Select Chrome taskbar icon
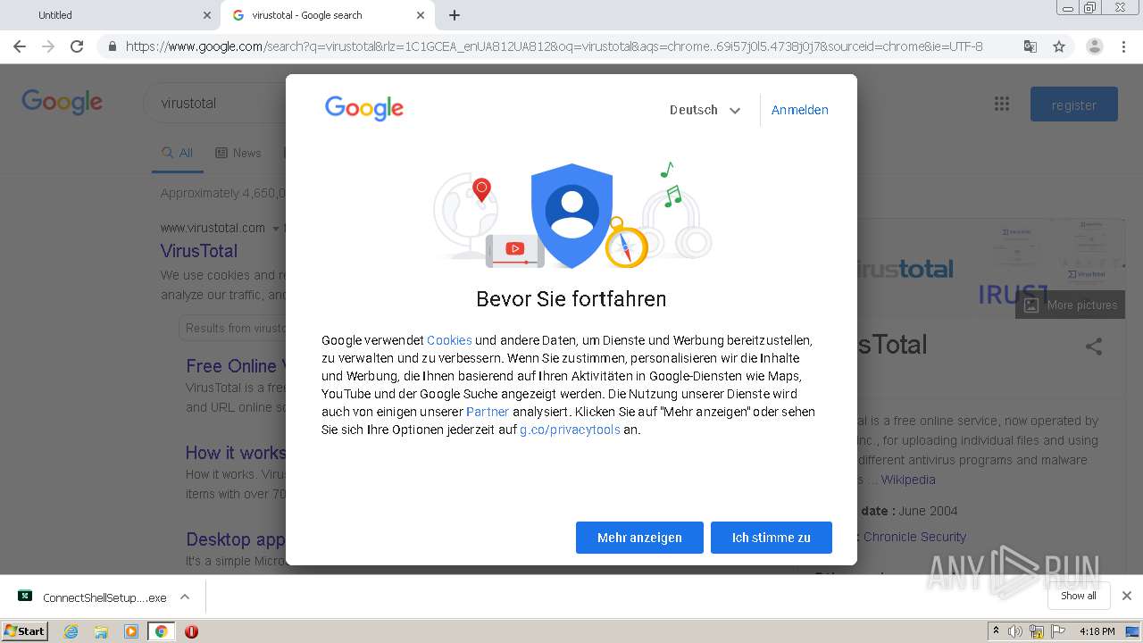This screenshot has height=643, width=1143. (x=161, y=631)
